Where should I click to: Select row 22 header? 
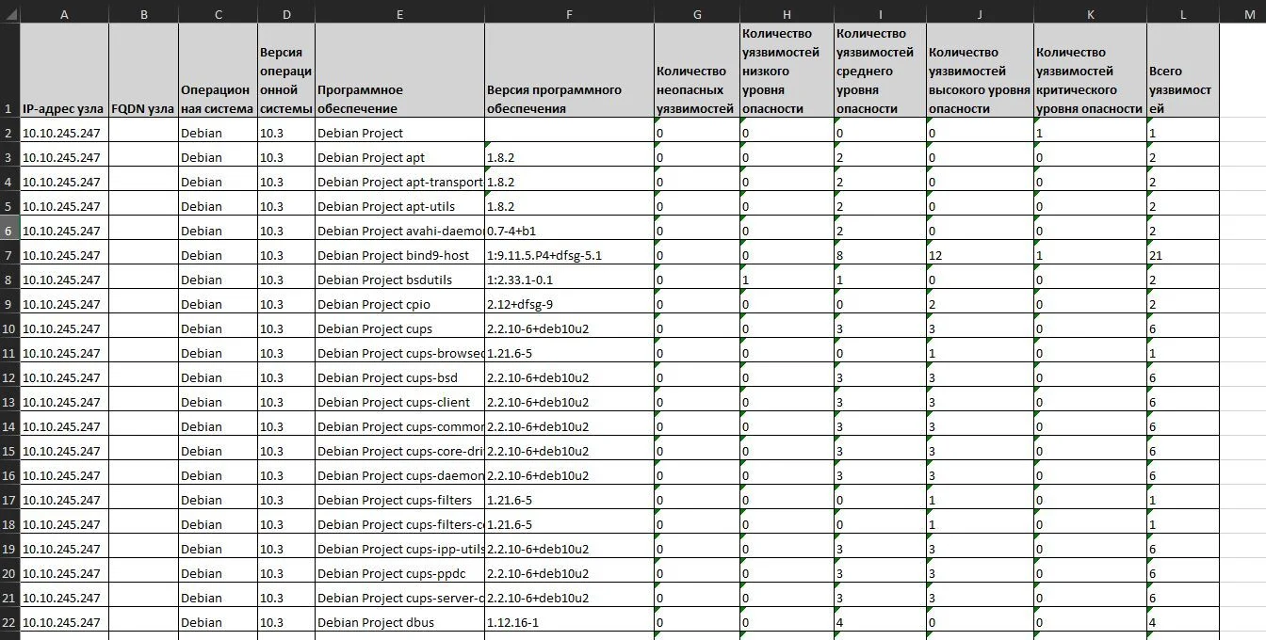9,622
